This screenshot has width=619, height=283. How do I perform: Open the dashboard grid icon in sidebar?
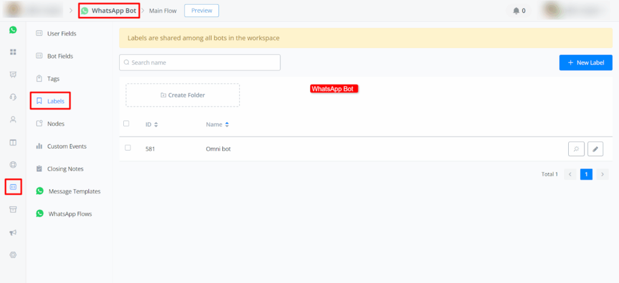click(13, 52)
